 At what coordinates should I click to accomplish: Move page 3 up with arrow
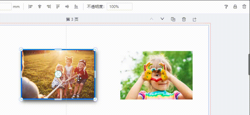(151, 19)
